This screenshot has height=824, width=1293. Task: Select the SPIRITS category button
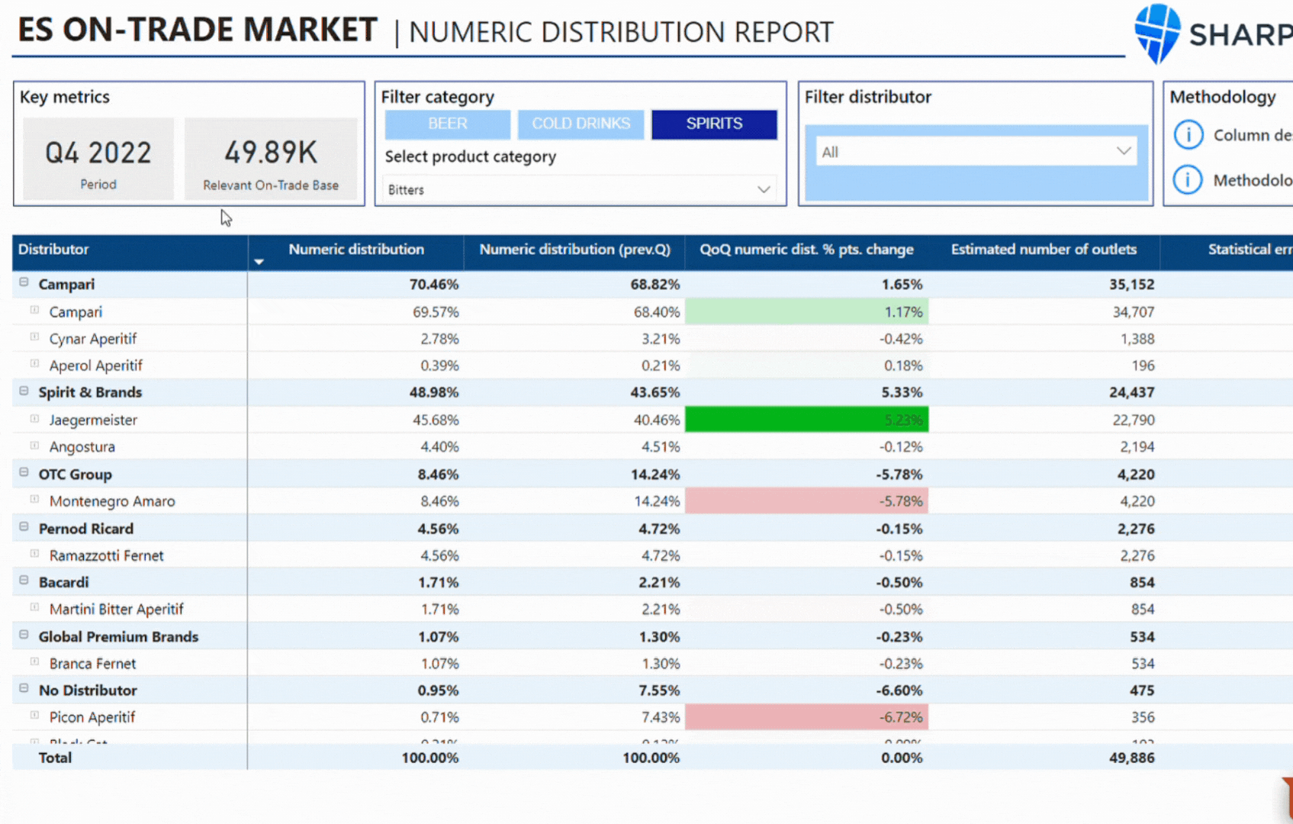point(714,124)
